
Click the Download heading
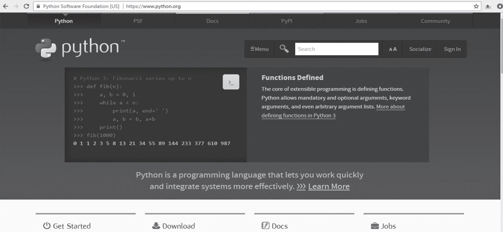179,226
